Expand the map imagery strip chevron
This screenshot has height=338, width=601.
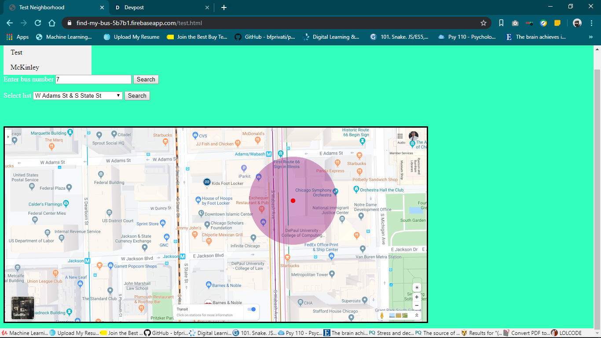coord(417,315)
